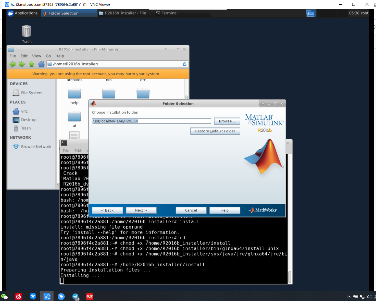376x301 pixels.
Task: Open the File menu in Terminal window
Action: point(66,150)
